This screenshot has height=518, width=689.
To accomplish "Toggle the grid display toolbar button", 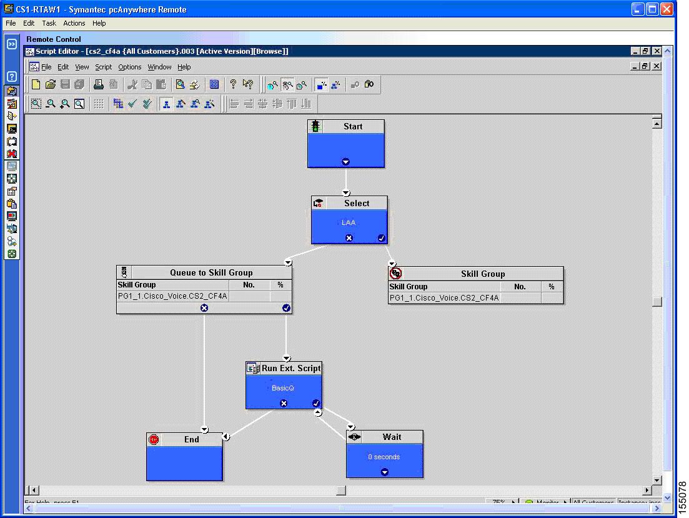I will tap(99, 104).
